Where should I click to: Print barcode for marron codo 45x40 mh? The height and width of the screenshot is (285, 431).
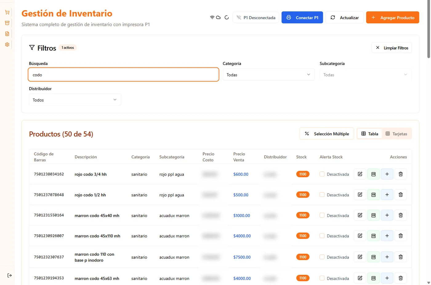(x=373, y=215)
